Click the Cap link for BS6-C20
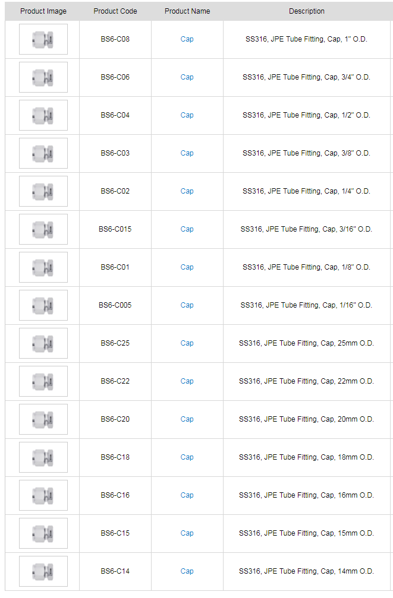 tap(187, 419)
